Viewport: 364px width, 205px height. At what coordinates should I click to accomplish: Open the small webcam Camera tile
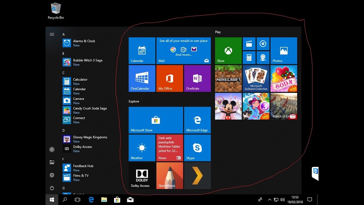263,58
